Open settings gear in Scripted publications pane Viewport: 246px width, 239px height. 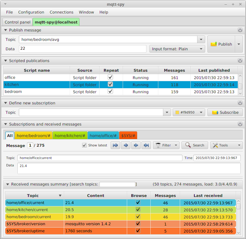click(240, 61)
